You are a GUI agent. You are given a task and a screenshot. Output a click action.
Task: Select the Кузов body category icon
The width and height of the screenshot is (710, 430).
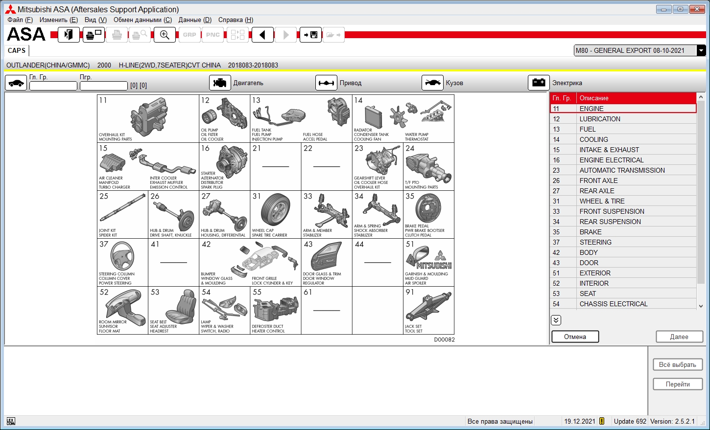click(432, 83)
